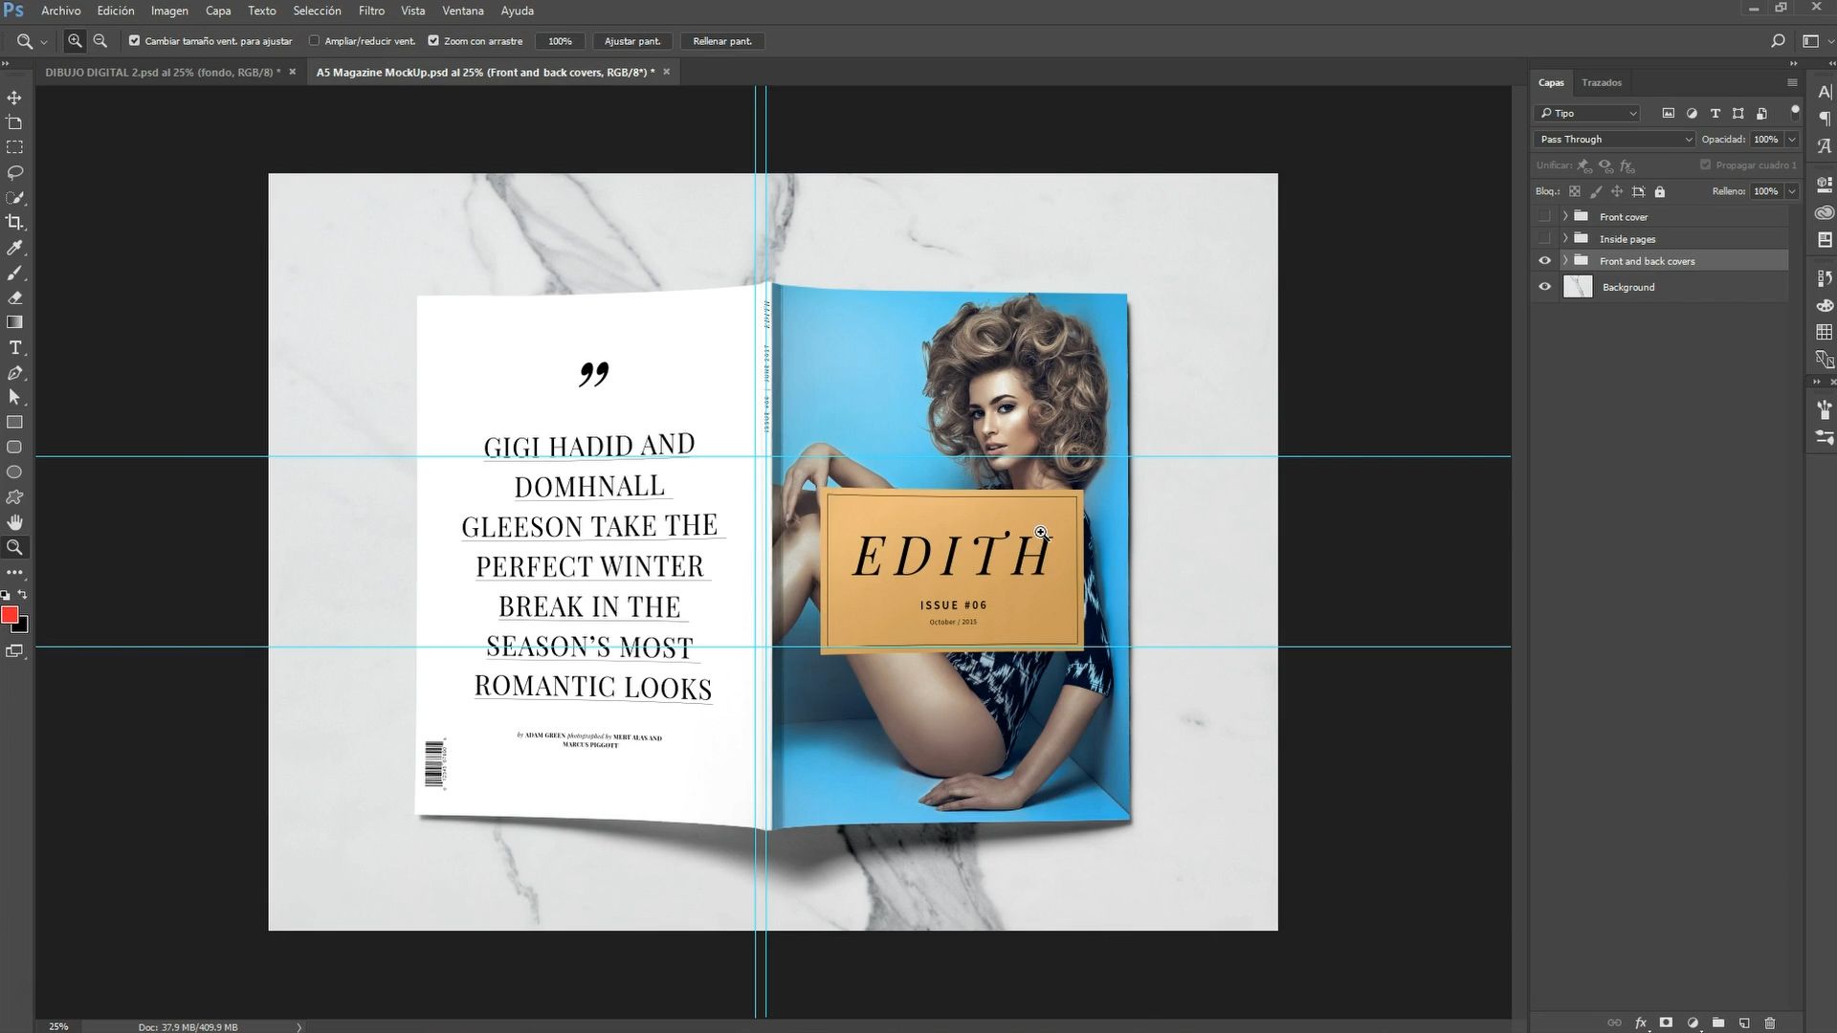The height and width of the screenshot is (1033, 1837).
Task: Create a new layer group
Action: tap(1720, 1022)
